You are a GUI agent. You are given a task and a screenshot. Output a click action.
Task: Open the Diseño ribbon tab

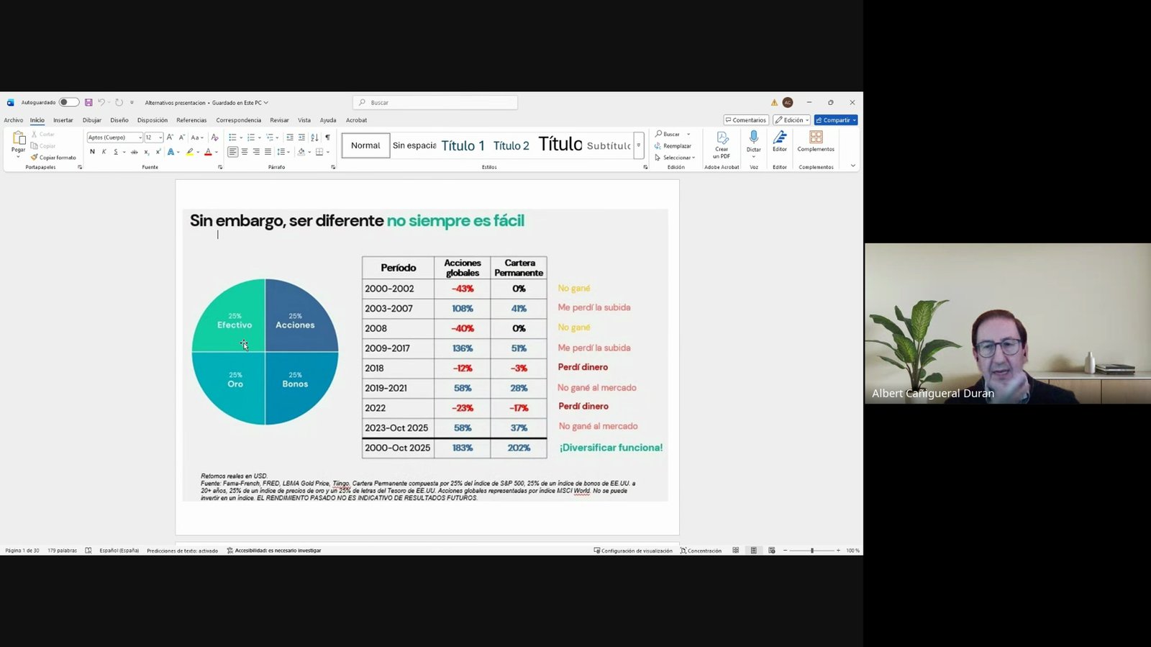[119, 120]
